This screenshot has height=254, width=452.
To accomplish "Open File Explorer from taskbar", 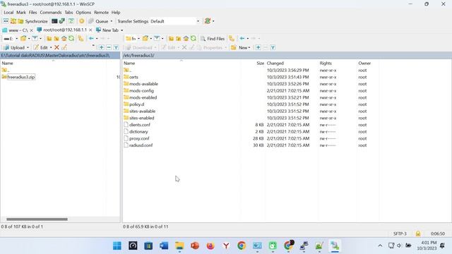I will pos(179,246).
